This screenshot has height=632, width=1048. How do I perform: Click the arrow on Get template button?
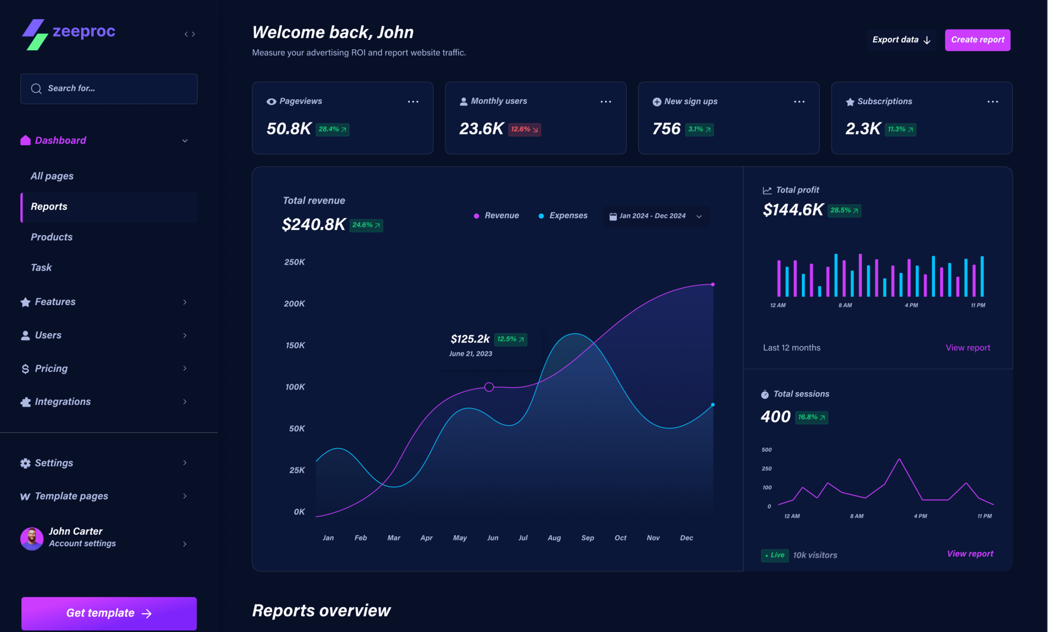click(147, 614)
